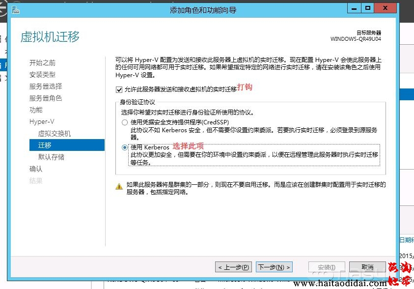Click the wizard icon in the title bar
Viewport: 414px width, 289px height.
point(16,9)
